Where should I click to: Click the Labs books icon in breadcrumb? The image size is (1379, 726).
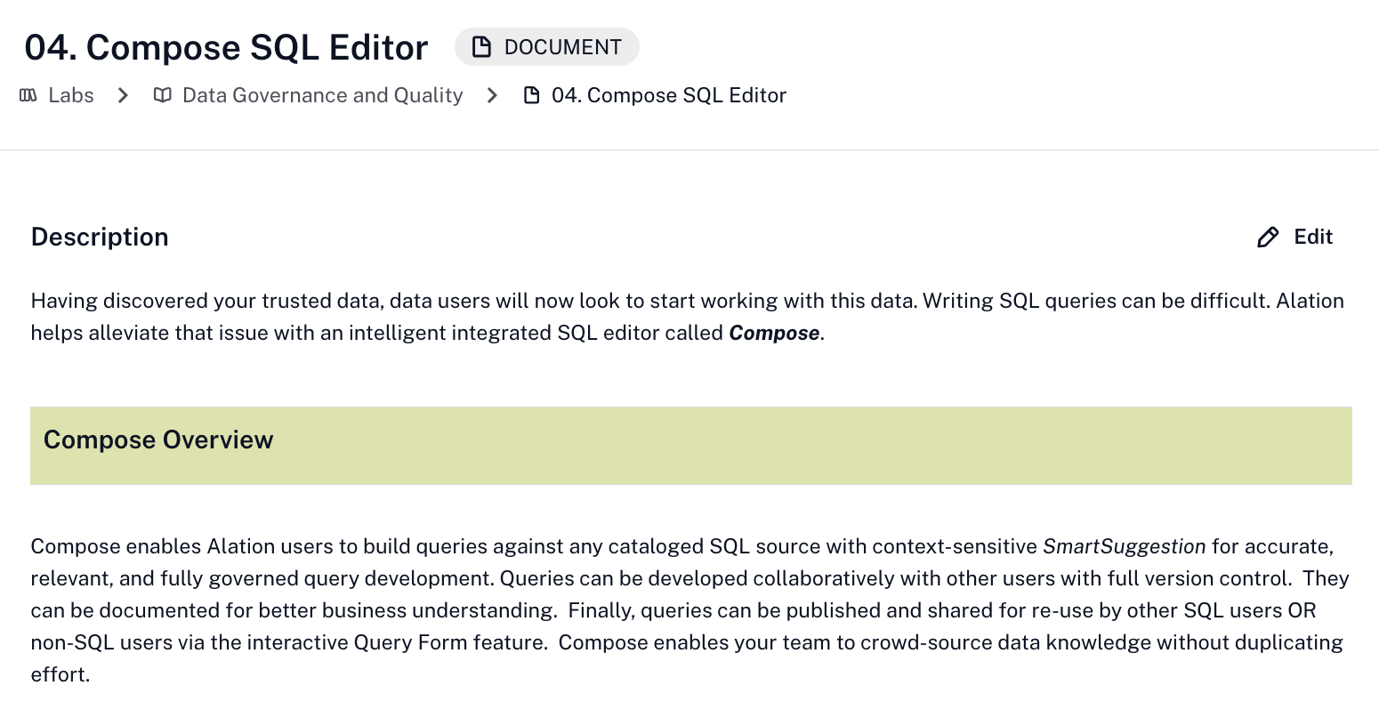pos(28,95)
